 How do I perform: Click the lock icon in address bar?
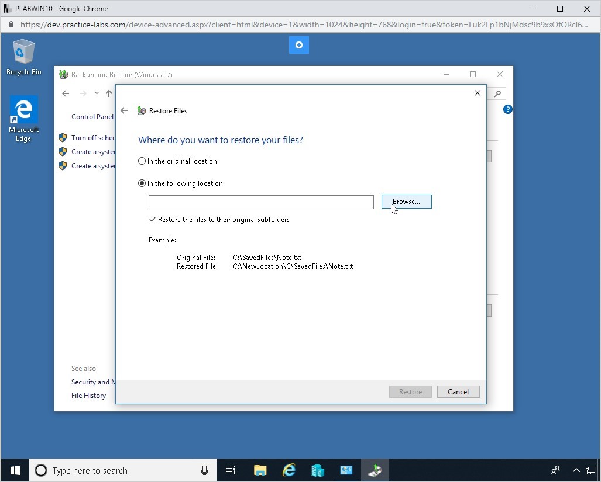click(11, 25)
